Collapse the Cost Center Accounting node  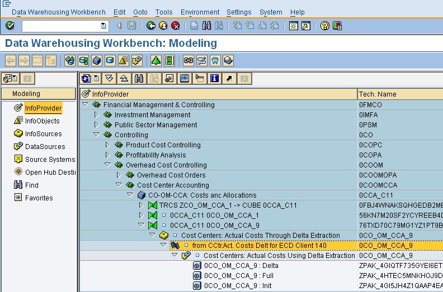[119, 185]
